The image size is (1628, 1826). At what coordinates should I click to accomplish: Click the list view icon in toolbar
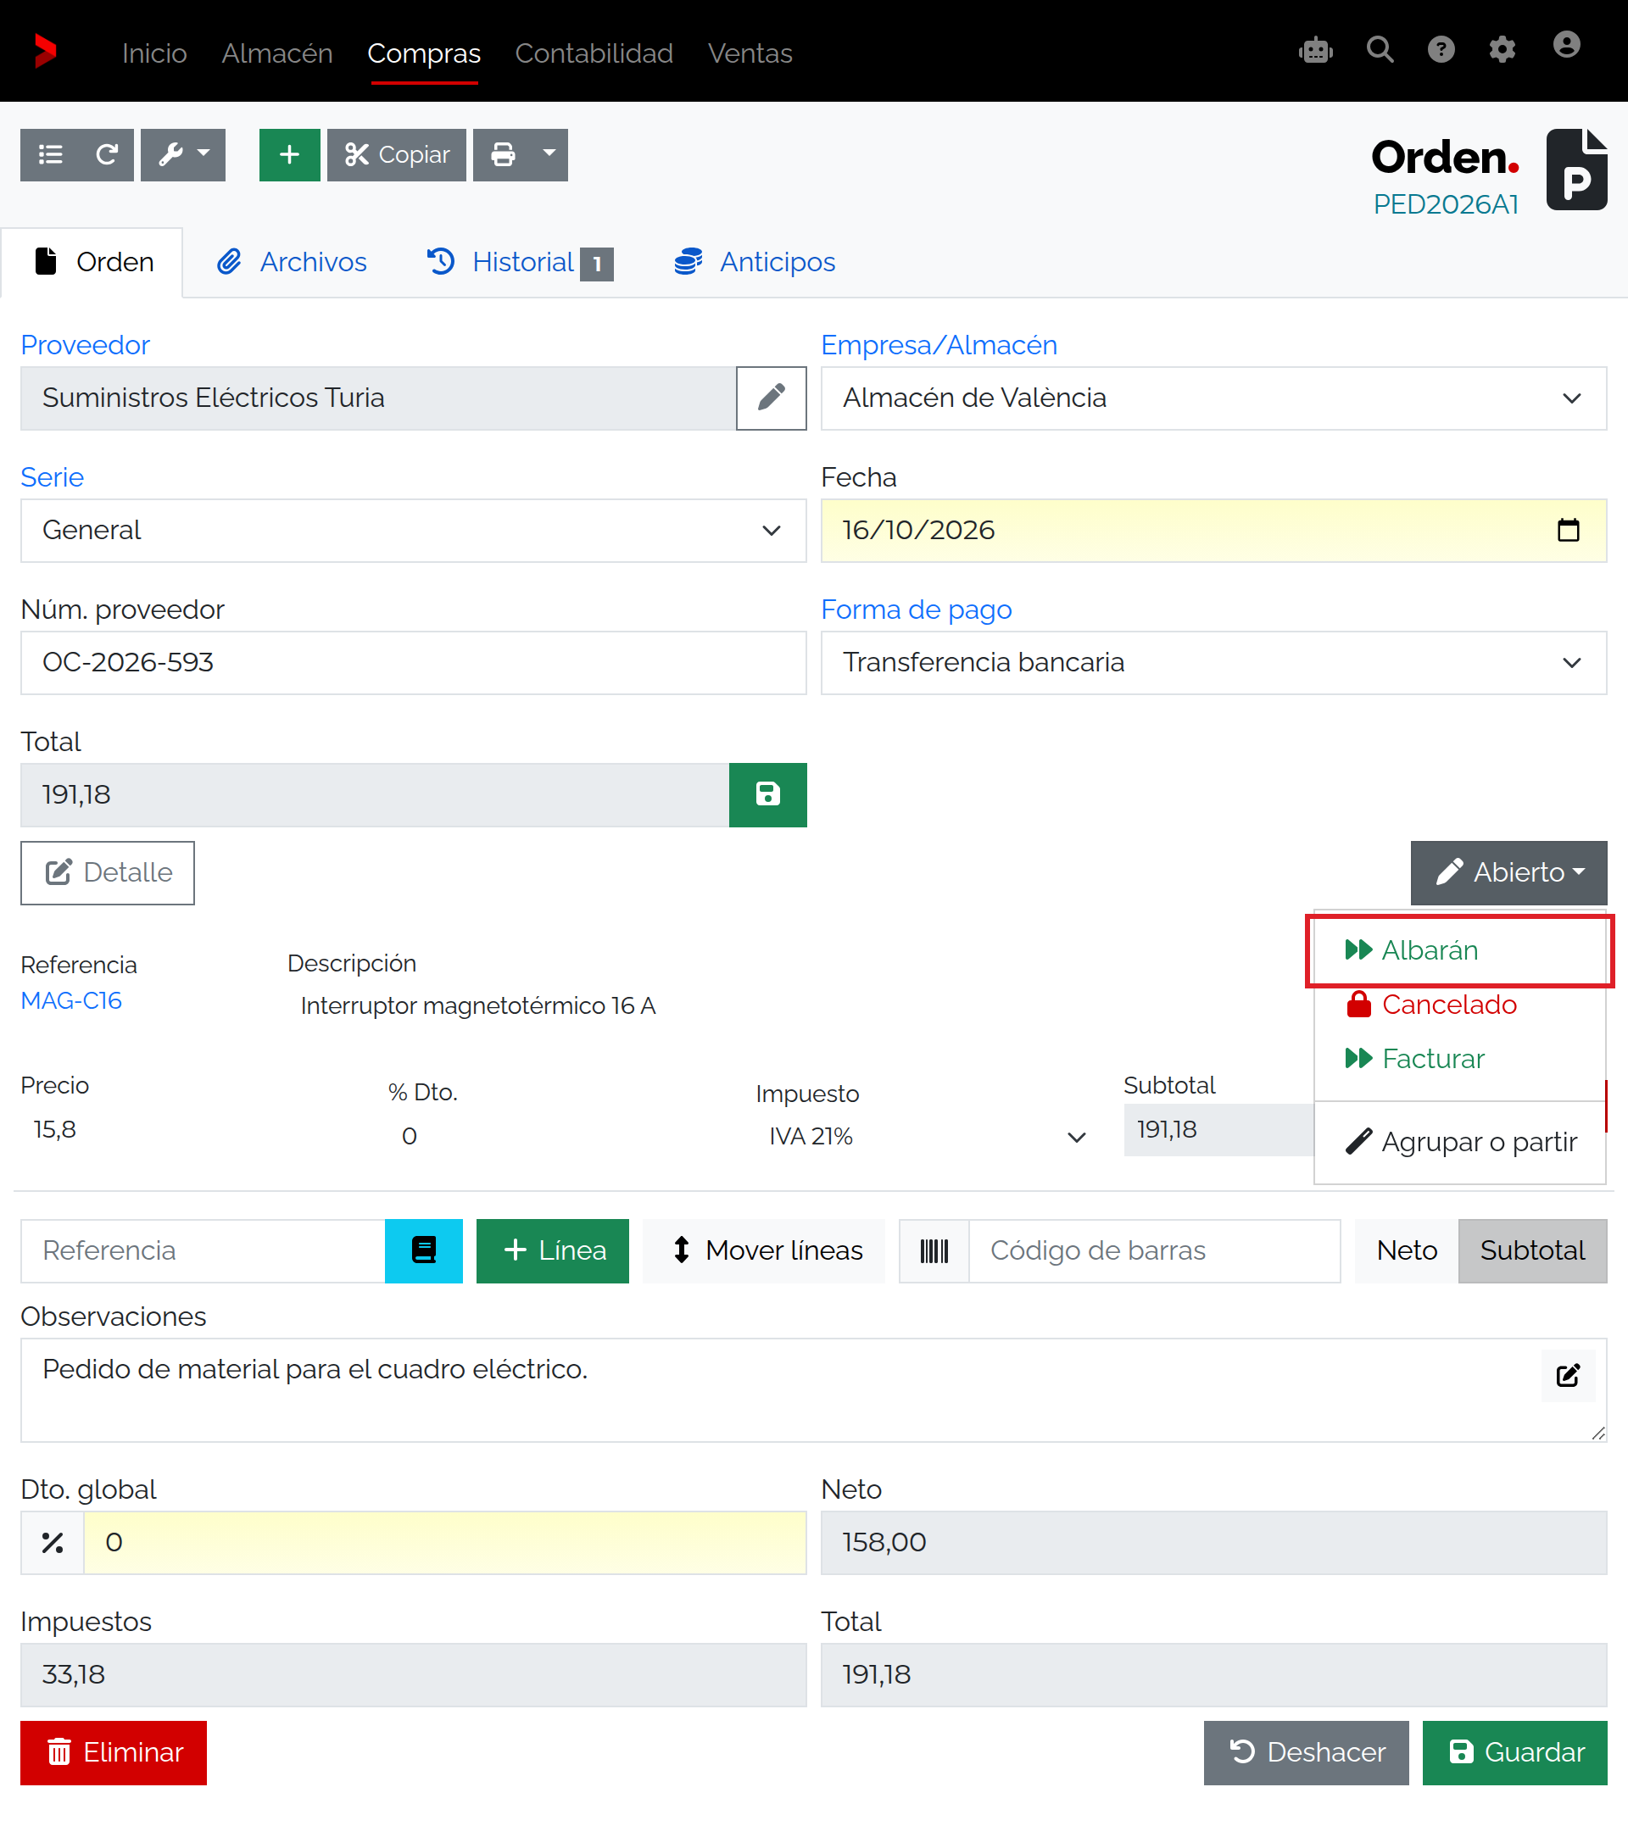tap(50, 154)
